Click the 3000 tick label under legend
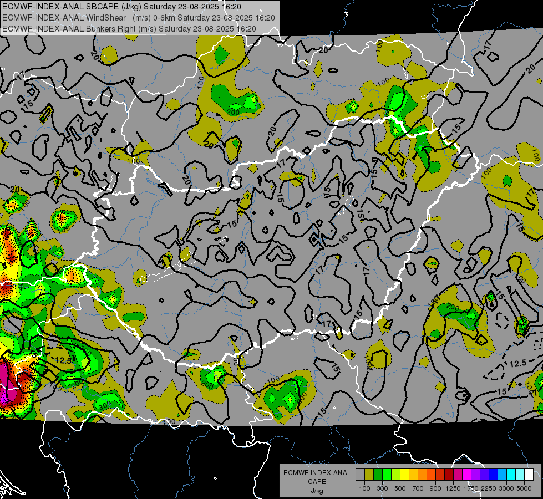 506,488
